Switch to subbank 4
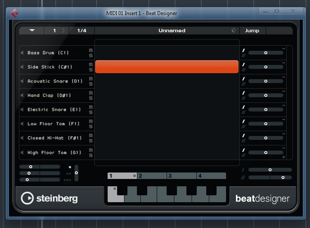The image size is (310, 228). [x=211, y=176]
